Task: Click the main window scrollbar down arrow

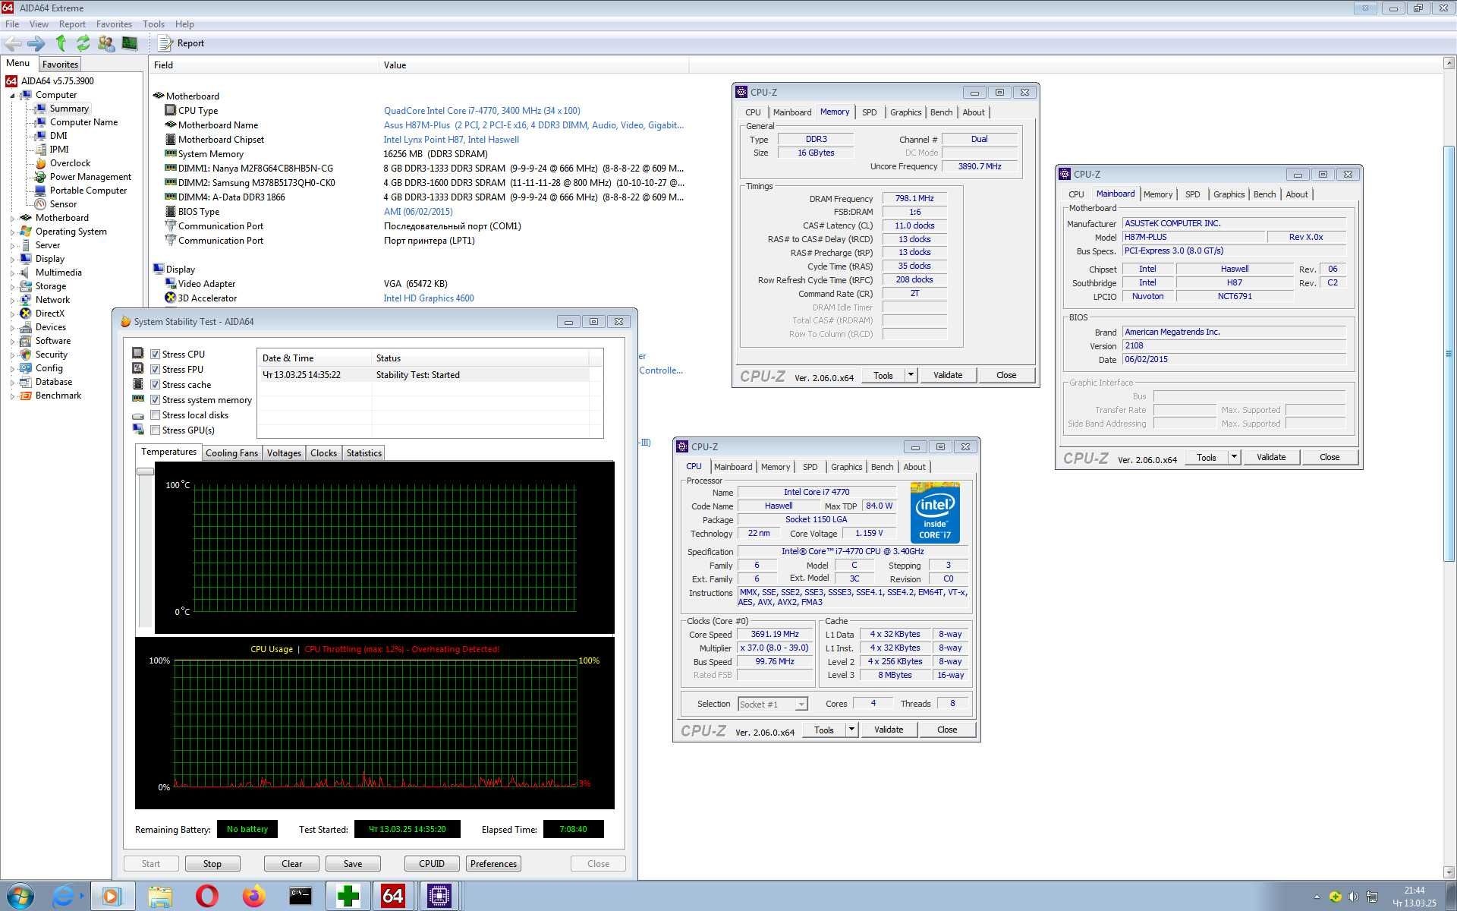Action: pyautogui.click(x=1449, y=872)
